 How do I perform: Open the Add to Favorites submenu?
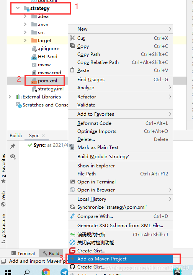120,114
